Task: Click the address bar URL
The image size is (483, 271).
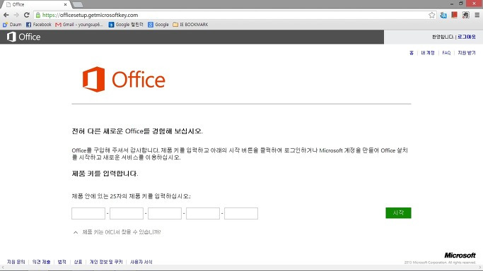Action: point(91,15)
